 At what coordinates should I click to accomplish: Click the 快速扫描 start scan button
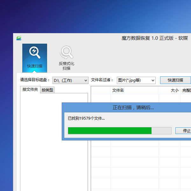(175, 80)
